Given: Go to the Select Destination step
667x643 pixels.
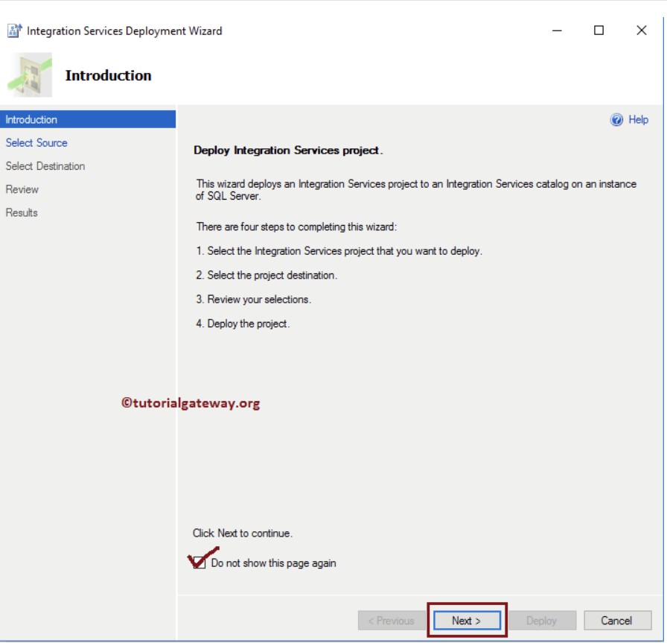Looking at the screenshot, I should tap(45, 166).
